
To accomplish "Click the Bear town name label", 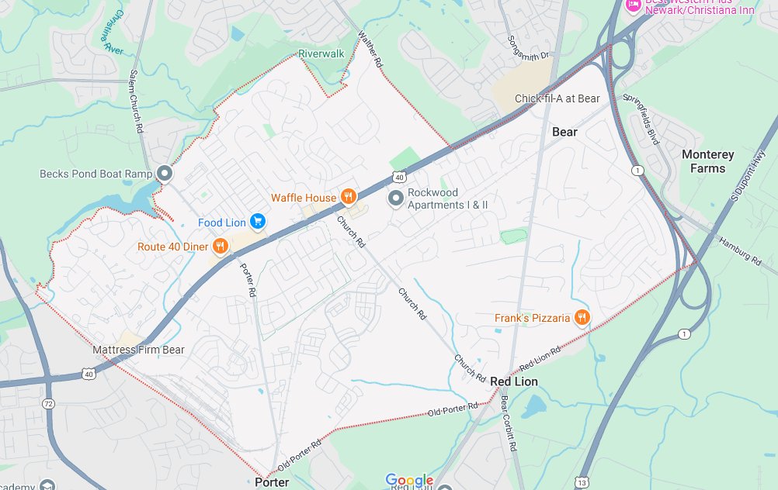I will [564, 132].
